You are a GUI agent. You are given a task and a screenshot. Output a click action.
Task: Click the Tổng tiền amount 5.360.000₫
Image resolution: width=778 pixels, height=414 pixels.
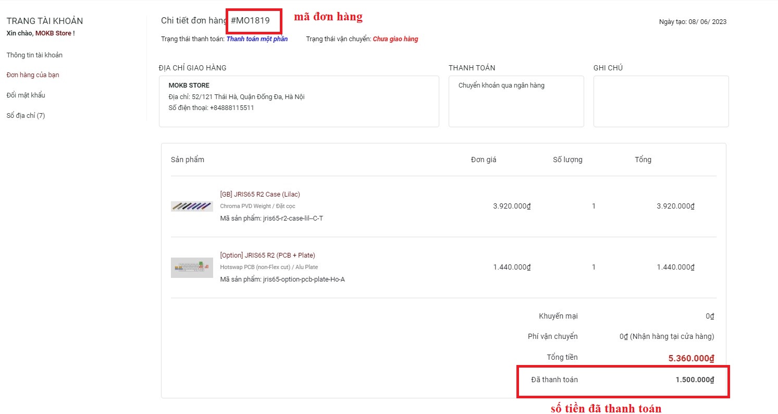coord(691,359)
